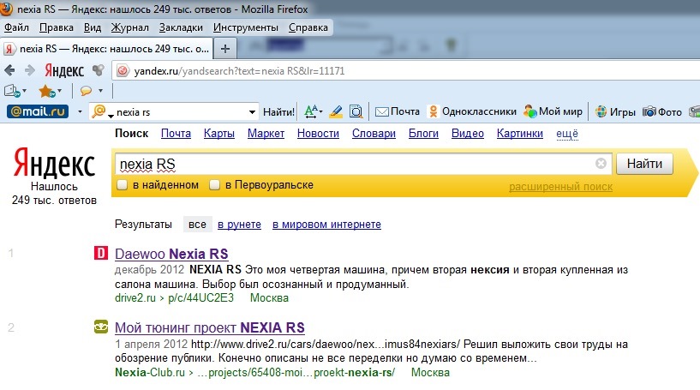The width and height of the screenshot is (700, 390).
Task: Open the Новости link
Action: (319, 134)
